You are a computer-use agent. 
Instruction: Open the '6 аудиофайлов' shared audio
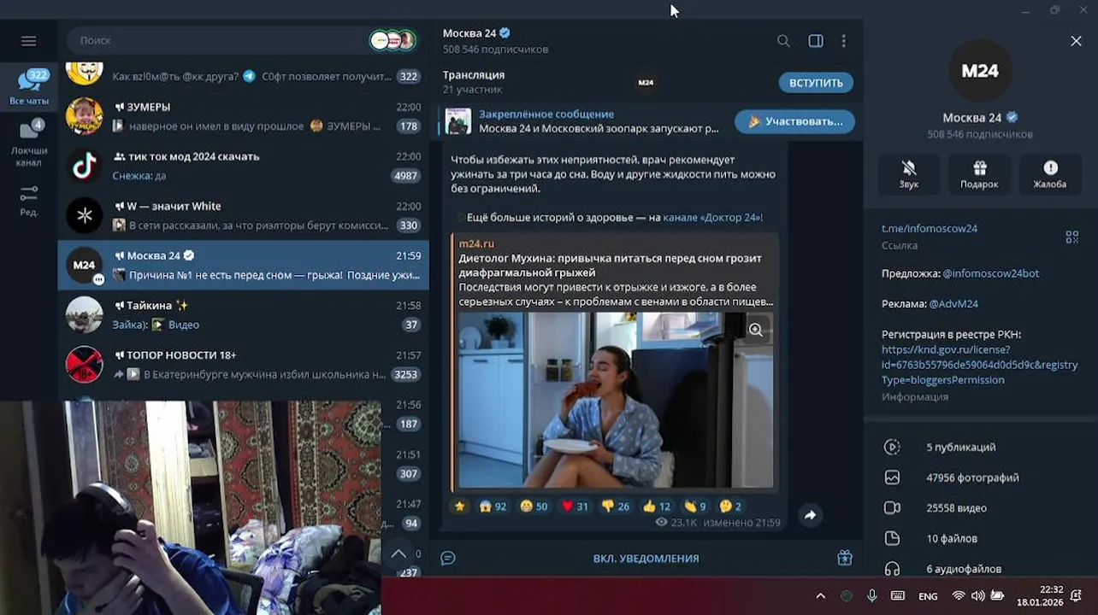coord(980,568)
